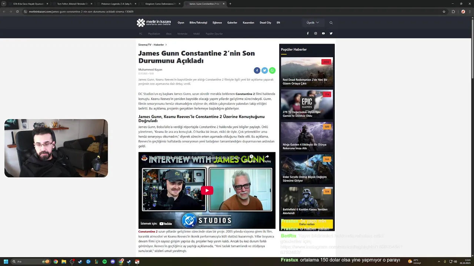Share the article via WhatsApp
The image size is (474, 266).
click(272, 70)
